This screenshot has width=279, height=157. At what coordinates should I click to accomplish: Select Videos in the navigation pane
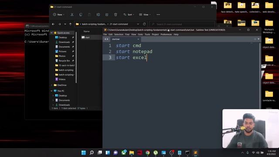62,79
